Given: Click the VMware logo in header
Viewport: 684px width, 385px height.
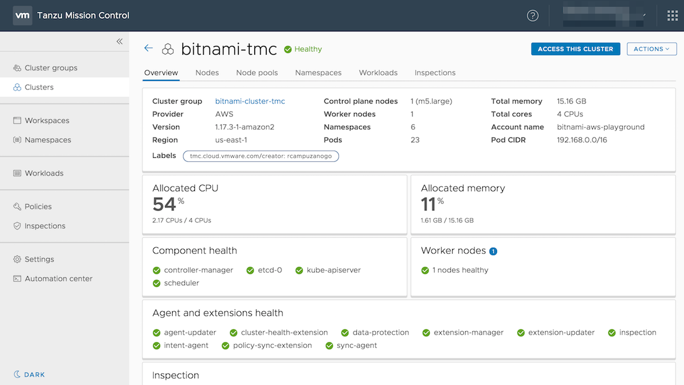Looking at the screenshot, I should (22, 15).
